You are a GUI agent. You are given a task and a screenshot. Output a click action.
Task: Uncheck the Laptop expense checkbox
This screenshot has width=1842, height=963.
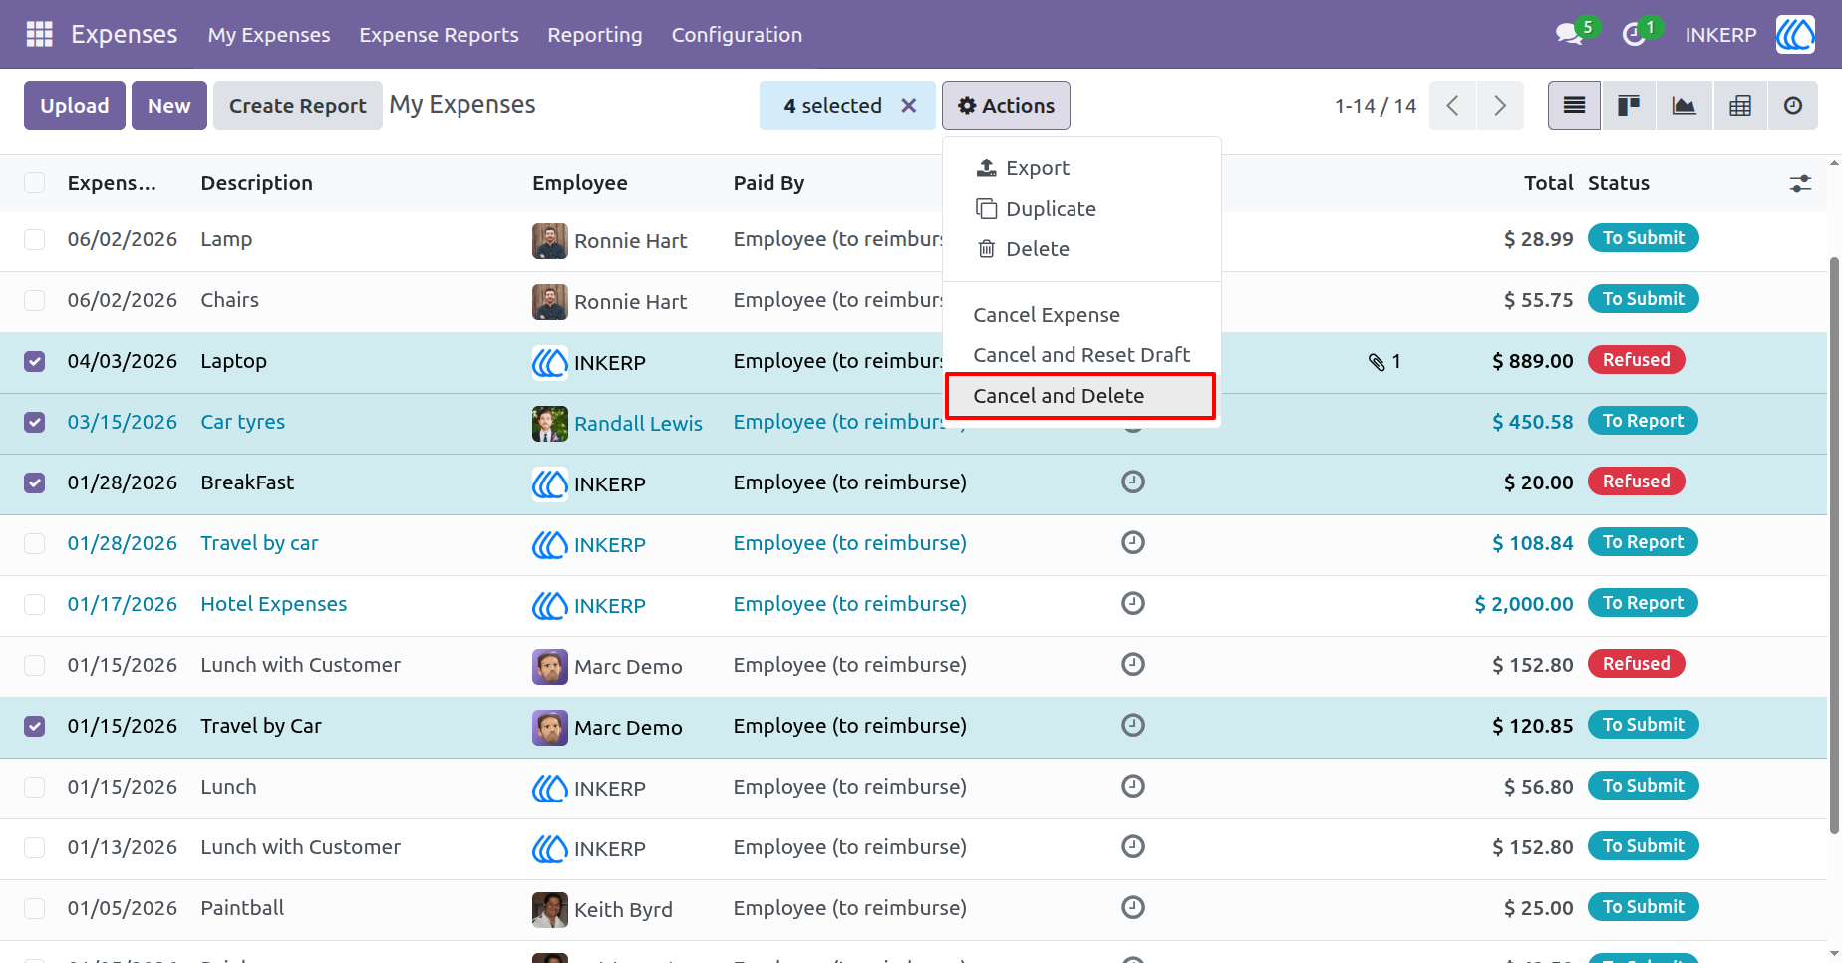[x=35, y=362]
